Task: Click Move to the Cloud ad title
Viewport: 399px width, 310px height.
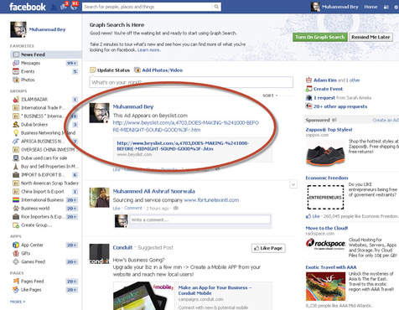Action: tap(327, 228)
